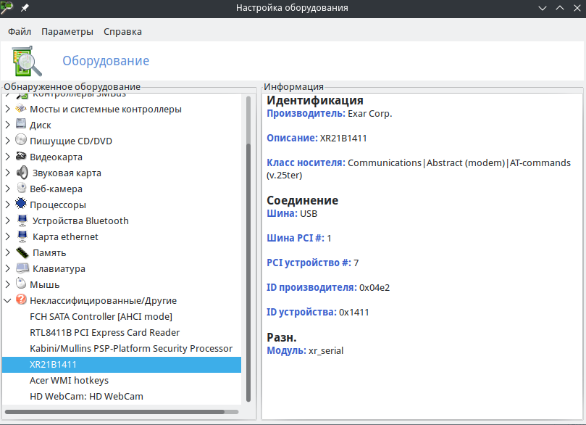The height and width of the screenshot is (425, 586).
Task: Select Acer WMI hotkeys device
Action: pyautogui.click(x=69, y=380)
